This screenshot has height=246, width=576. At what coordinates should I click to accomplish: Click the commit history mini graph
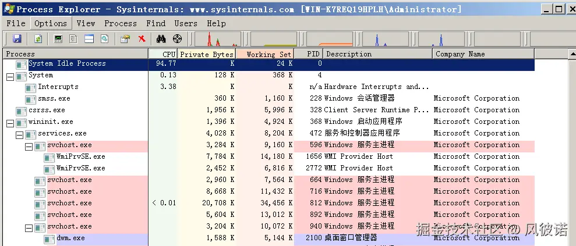point(273,39)
